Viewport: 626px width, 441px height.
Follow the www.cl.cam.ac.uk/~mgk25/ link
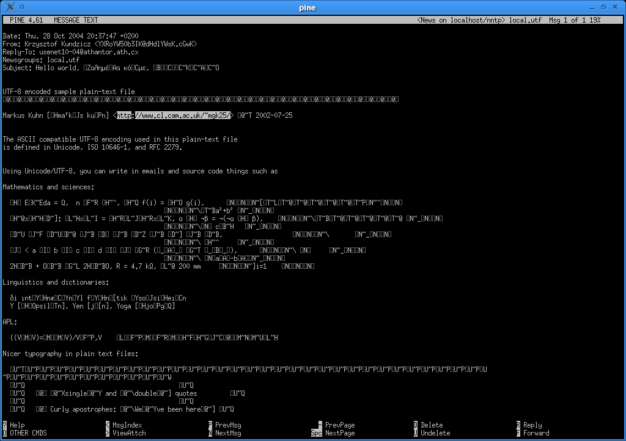tap(174, 115)
